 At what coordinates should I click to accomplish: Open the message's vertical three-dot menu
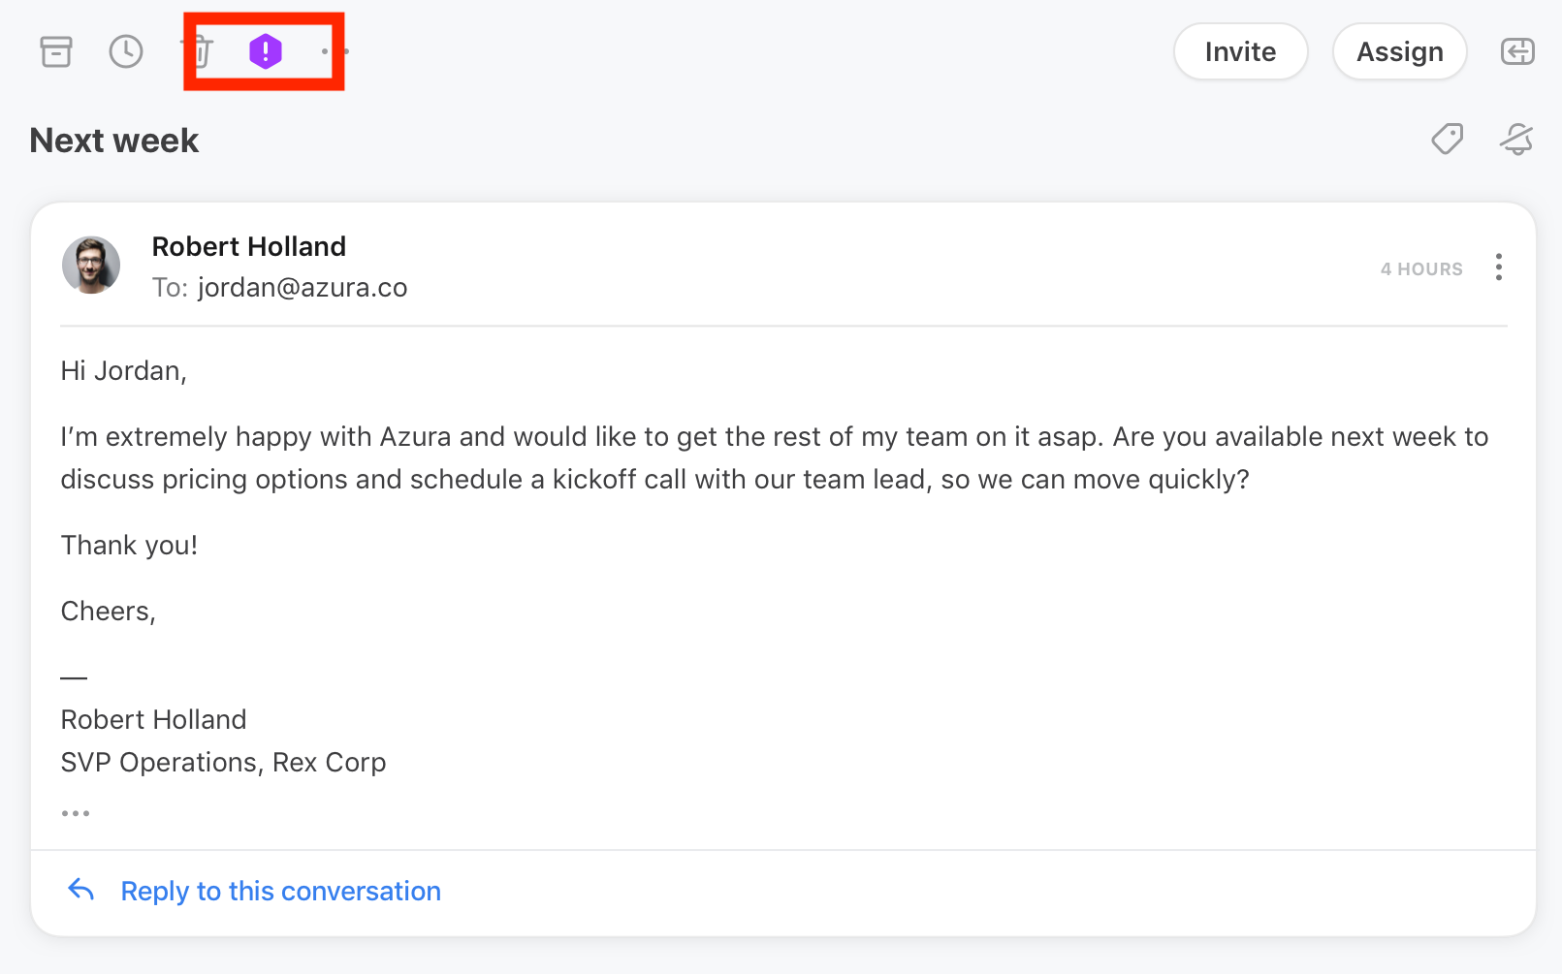[x=1499, y=267]
